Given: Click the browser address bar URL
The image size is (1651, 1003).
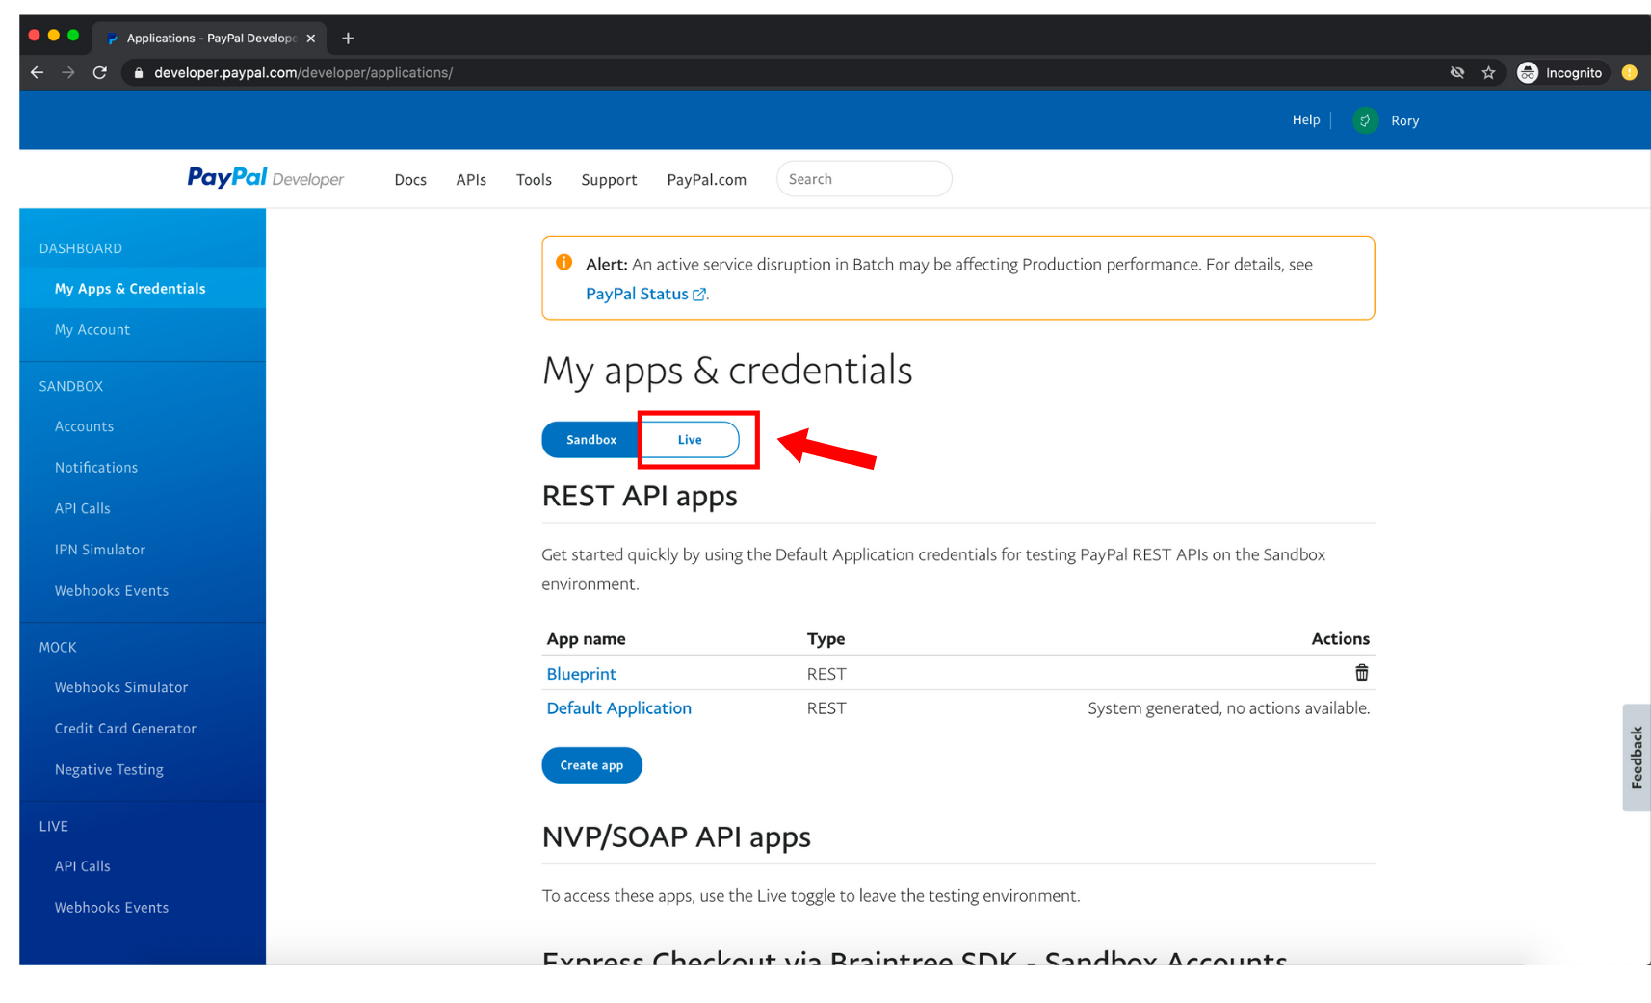Looking at the screenshot, I should 303,72.
